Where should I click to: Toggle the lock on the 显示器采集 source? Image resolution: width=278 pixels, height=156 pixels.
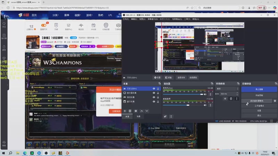[158, 93]
